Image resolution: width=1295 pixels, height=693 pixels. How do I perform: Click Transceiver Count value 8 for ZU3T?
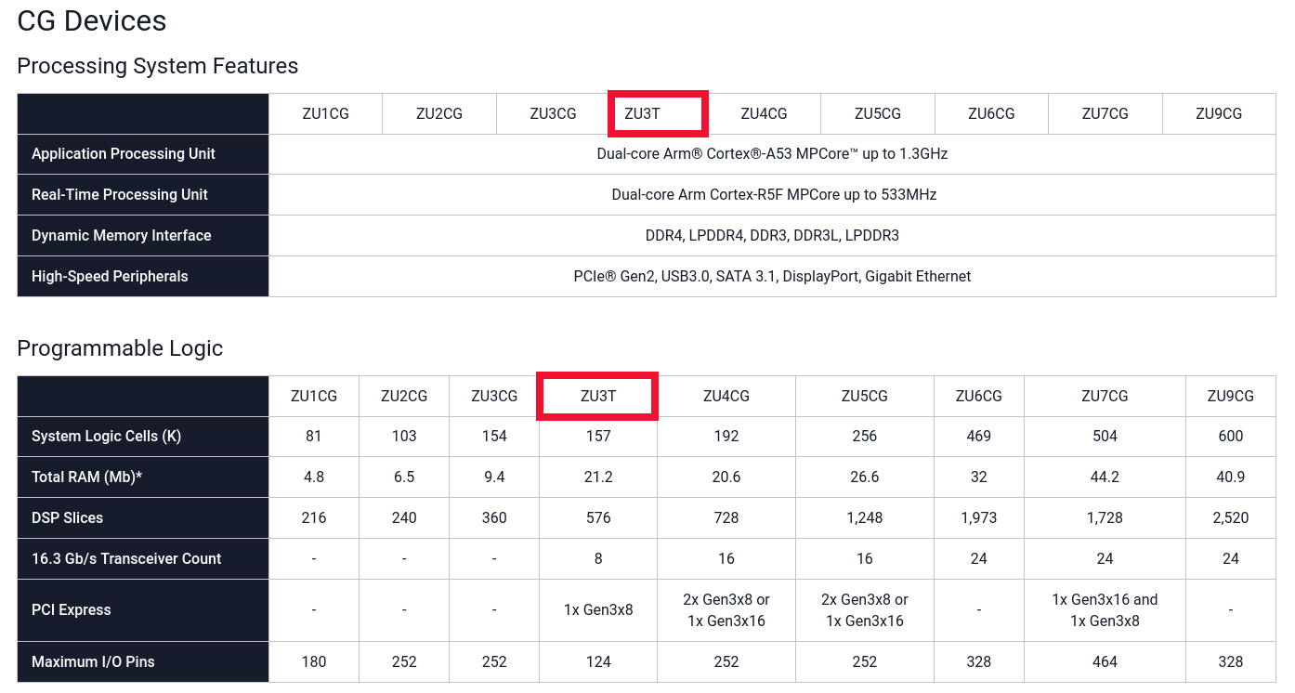click(x=598, y=559)
